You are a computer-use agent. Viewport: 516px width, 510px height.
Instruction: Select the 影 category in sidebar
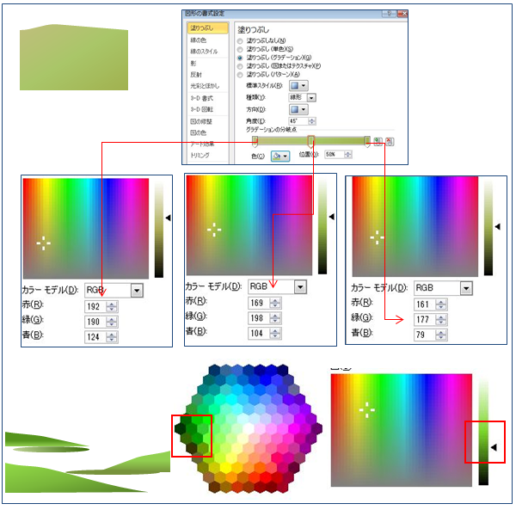point(193,63)
